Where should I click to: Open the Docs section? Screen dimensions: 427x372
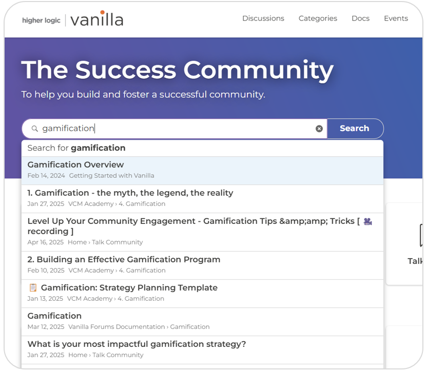coord(360,18)
